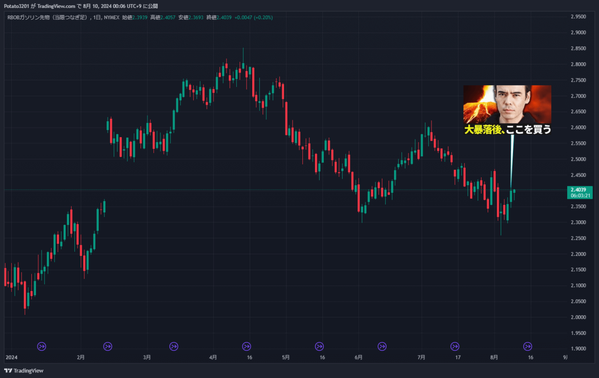Click the 2.0000 price axis label
Screen dimensions: 599x378
click(578, 317)
